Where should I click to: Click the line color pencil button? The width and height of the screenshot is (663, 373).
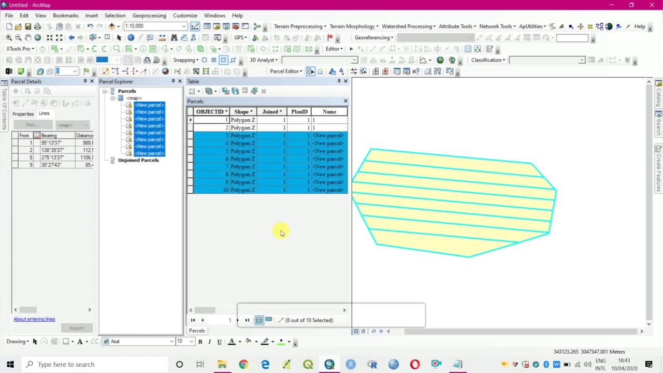265,342
